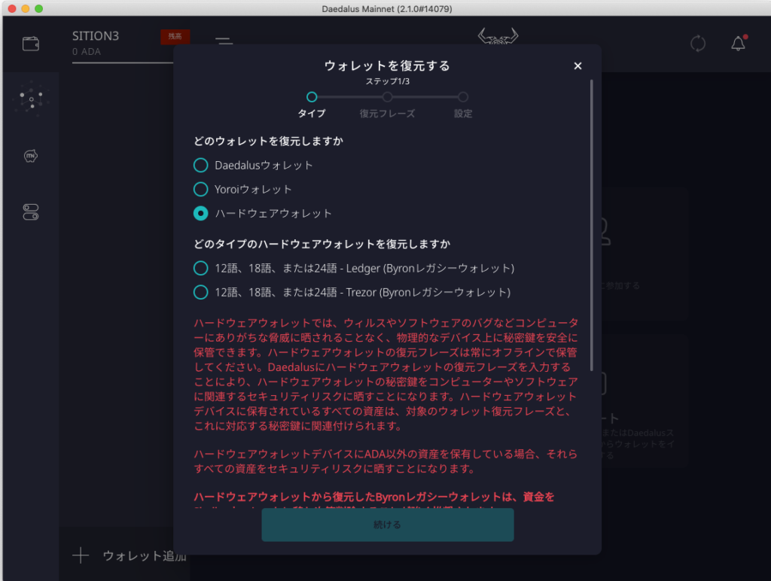Click the plus icon to add wallet
The height and width of the screenshot is (581, 771).
click(81, 555)
